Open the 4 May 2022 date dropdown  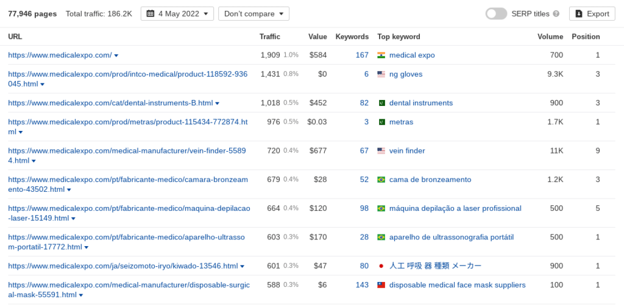pyautogui.click(x=177, y=13)
